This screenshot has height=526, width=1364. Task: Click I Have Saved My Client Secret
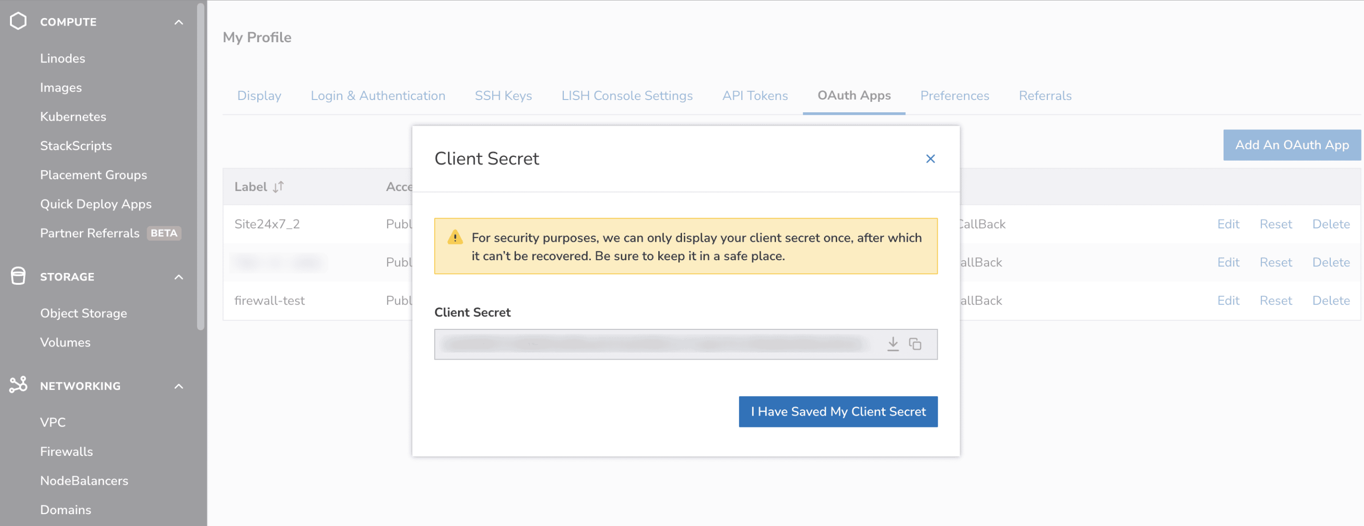[838, 411]
